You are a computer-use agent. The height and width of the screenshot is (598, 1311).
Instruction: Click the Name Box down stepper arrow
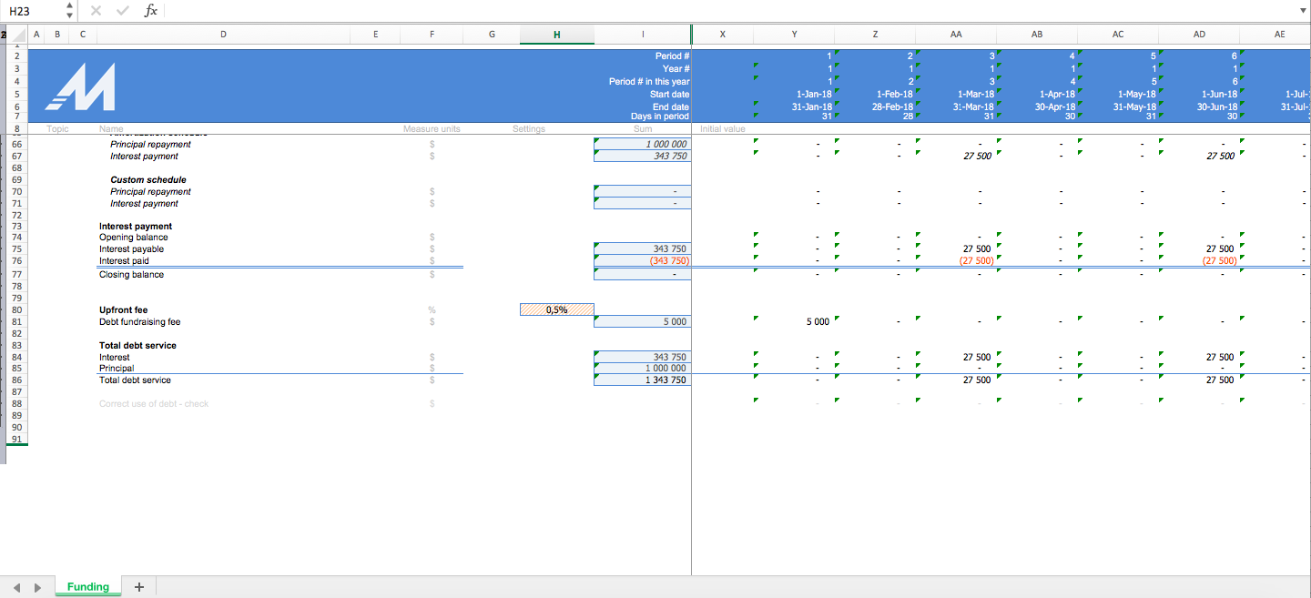(67, 15)
